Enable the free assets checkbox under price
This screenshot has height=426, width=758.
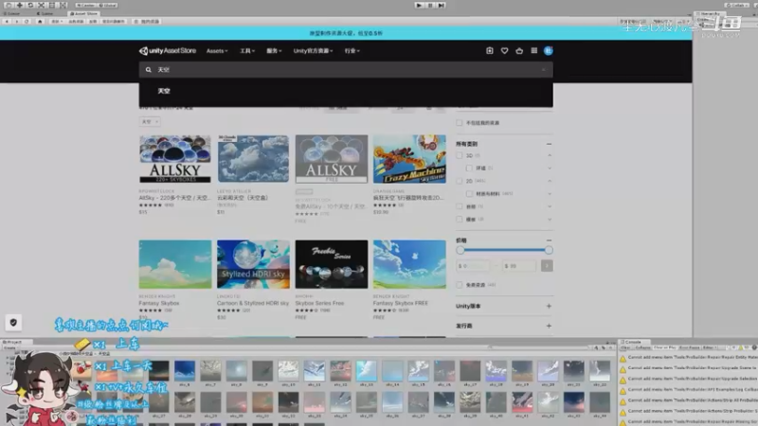460,284
